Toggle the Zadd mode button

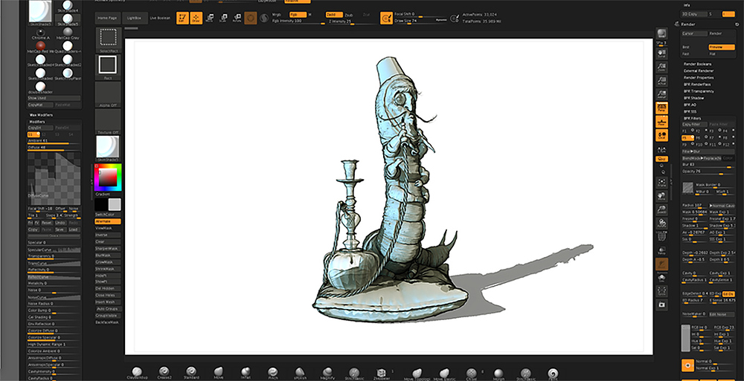(334, 15)
